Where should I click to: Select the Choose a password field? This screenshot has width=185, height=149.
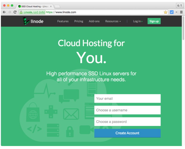[x=127, y=122]
